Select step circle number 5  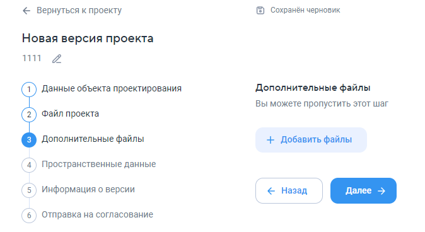point(29,190)
